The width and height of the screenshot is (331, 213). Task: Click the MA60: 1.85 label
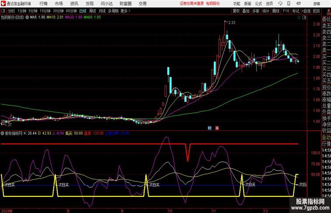[92, 17]
